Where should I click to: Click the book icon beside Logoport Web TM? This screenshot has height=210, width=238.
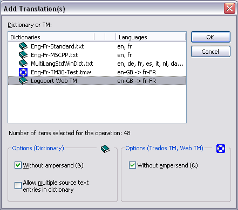click(x=23, y=81)
